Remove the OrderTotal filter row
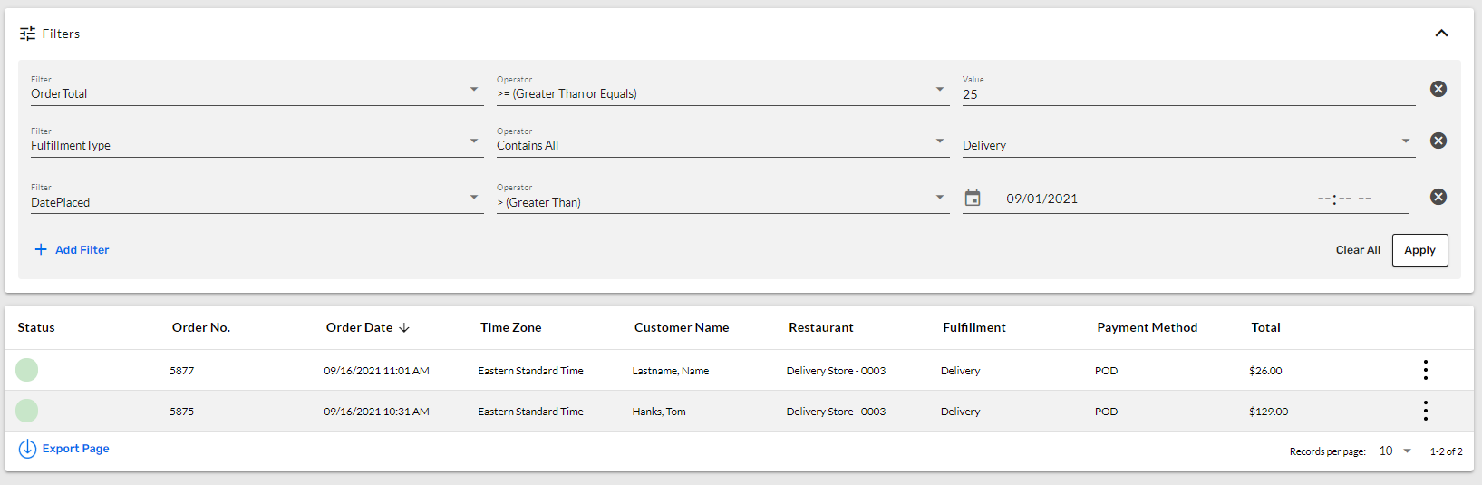The height and width of the screenshot is (485, 1482). [x=1438, y=89]
